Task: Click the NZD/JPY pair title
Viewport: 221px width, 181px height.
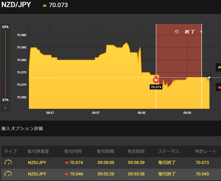Action: tap(16, 5)
